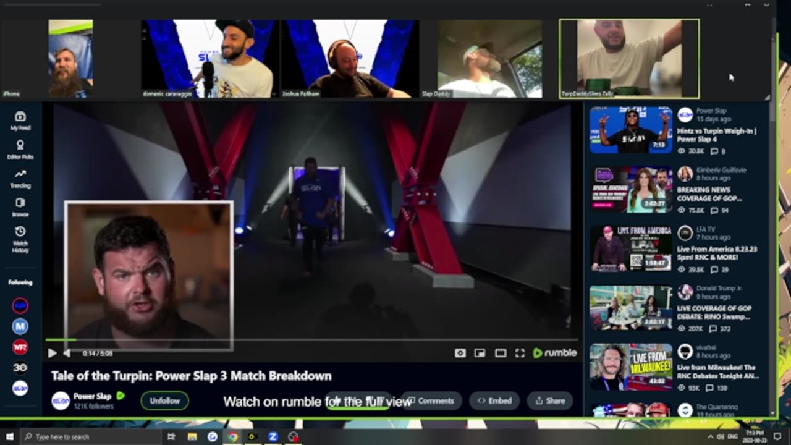791x445 pixels.
Task: Click the taskbar search box
Action: coord(91,436)
